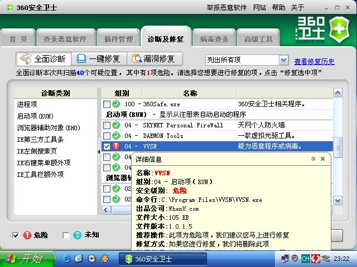Click the green status icon for 360Safe.exe
The width and height of the screenshot is (357, 267).
coord(116,104)
